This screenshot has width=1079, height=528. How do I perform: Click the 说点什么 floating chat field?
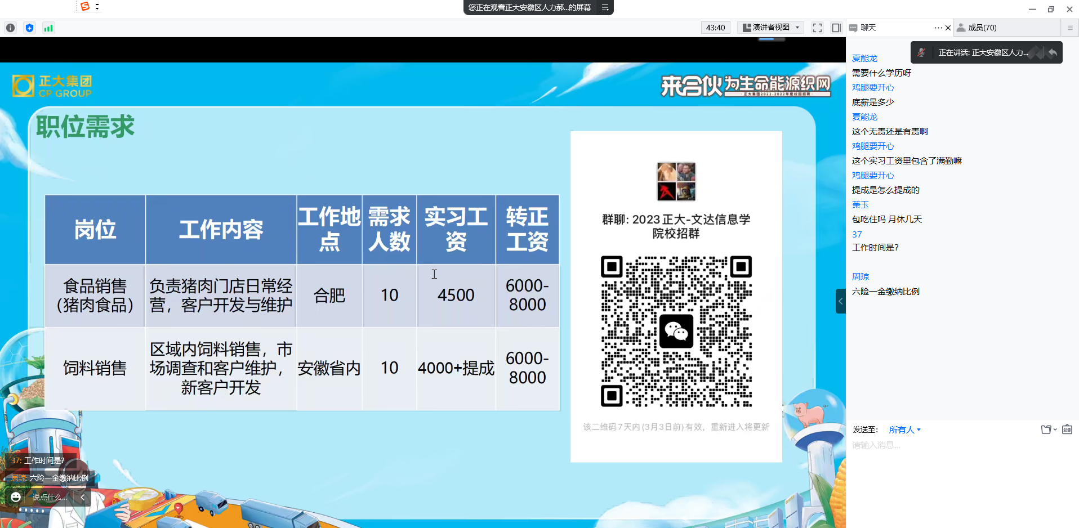point(50,497)
